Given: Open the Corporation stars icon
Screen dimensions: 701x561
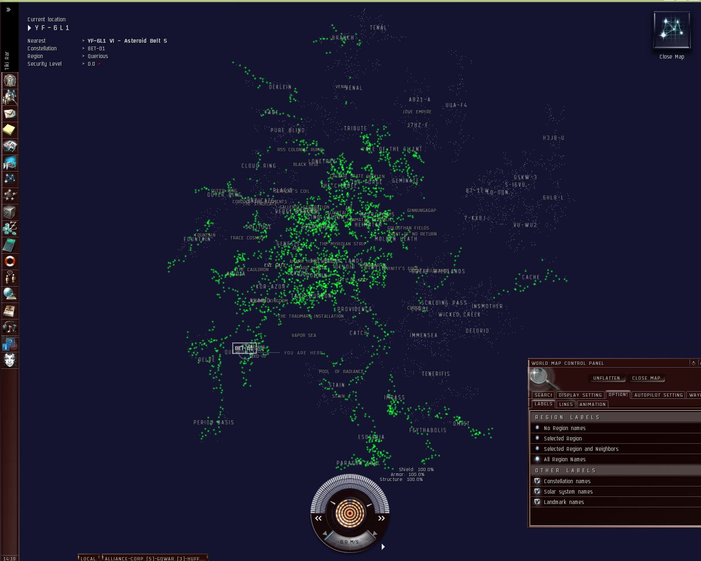Looking at the screenshot, I should (10, 196).
